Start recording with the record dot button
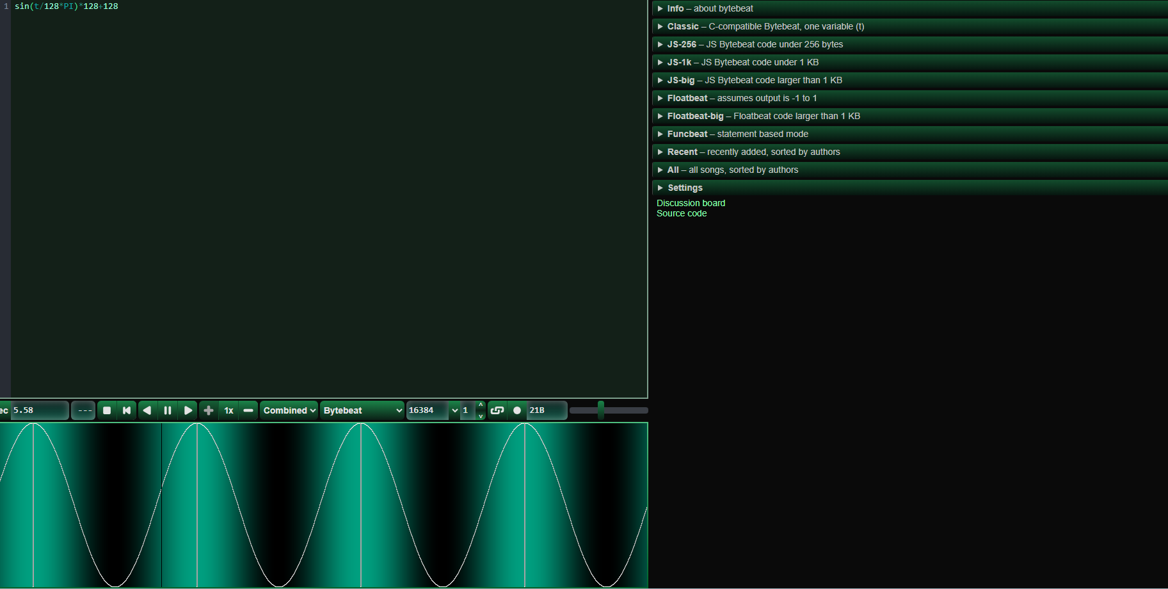 coord(517,410)
